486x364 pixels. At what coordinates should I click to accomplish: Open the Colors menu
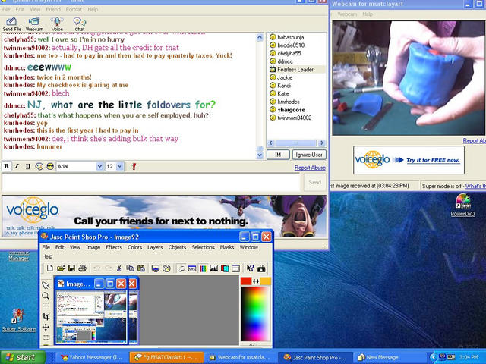135,247
